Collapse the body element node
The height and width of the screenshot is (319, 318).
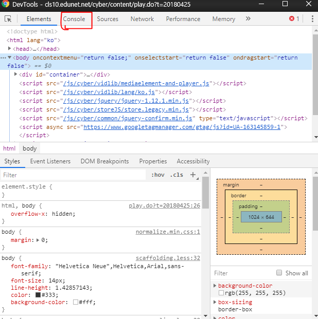[x=9, y=58]
